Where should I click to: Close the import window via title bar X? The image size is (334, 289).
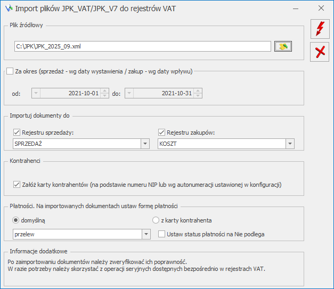point(321,9)
